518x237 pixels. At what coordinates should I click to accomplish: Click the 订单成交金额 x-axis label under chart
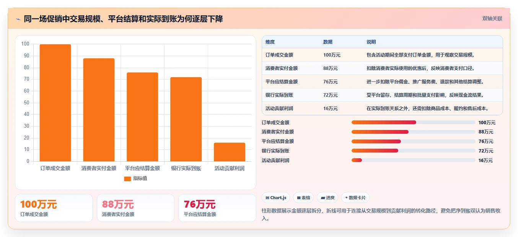pos(55,168)
